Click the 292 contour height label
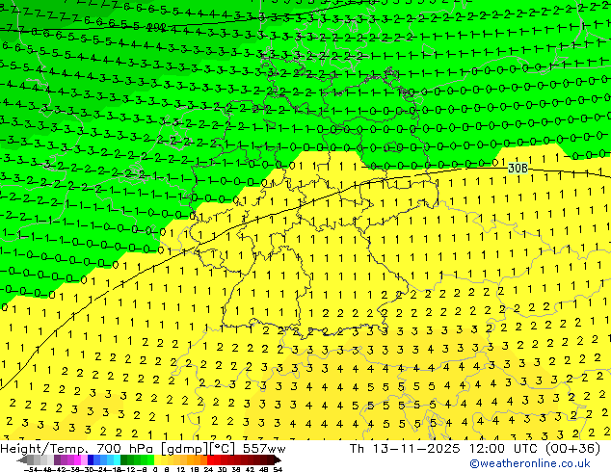Screen dimensions: 611x472 coord(157,27)
